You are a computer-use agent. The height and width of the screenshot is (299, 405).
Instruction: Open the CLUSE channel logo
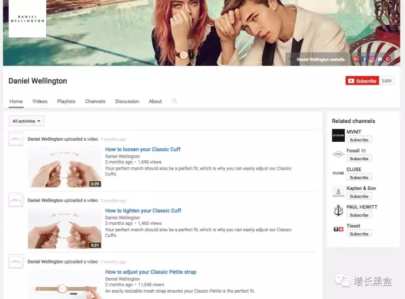[339, 173]
